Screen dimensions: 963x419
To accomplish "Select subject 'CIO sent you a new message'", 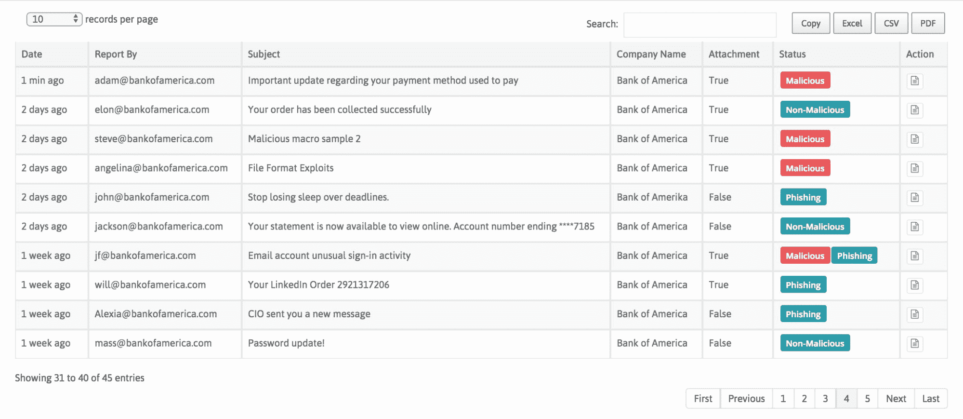I will [309, 314].
